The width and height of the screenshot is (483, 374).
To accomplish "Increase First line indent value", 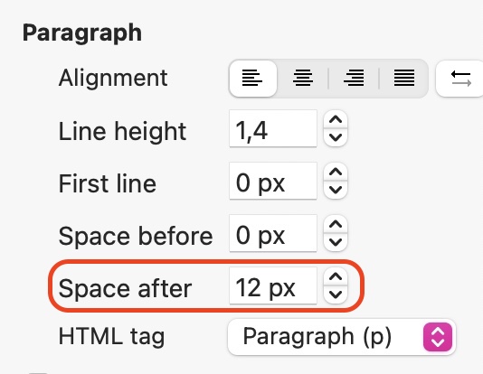I will (336, 172).
